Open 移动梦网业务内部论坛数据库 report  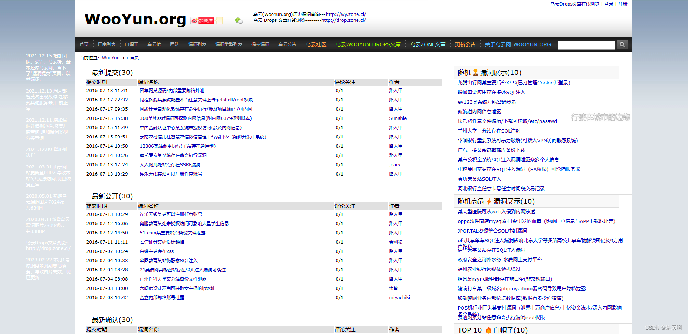tap(511, 298)
